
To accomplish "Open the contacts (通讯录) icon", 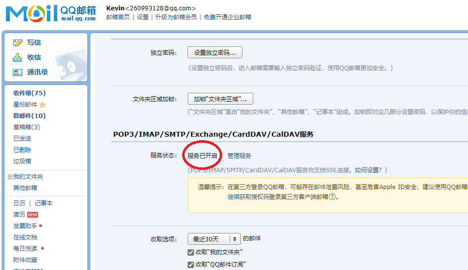I will point(18,72).
